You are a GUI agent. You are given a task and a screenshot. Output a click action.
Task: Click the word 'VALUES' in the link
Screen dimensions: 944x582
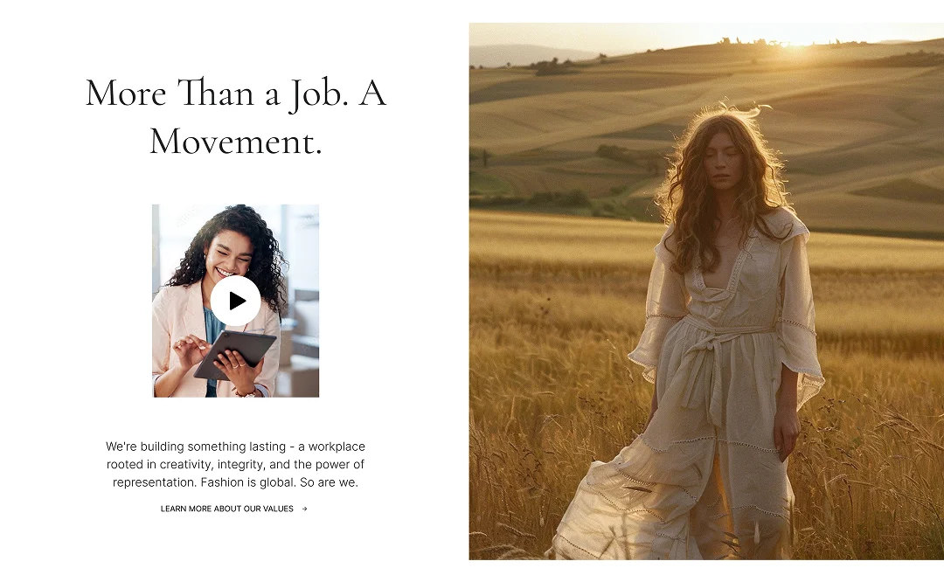[x=278, y=509]
